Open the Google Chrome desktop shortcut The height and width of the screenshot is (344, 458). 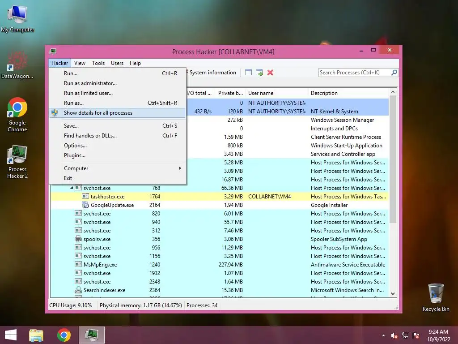17,114
